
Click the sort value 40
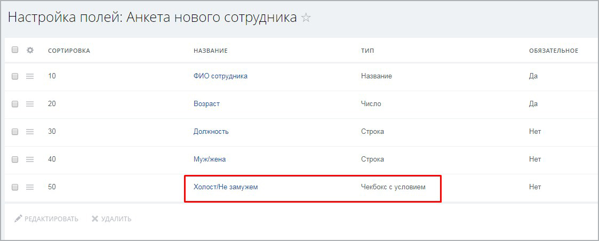click(52, 159)
